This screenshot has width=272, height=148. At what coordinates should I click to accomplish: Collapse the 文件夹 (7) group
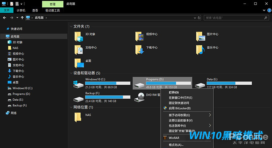tap(71, 26)
